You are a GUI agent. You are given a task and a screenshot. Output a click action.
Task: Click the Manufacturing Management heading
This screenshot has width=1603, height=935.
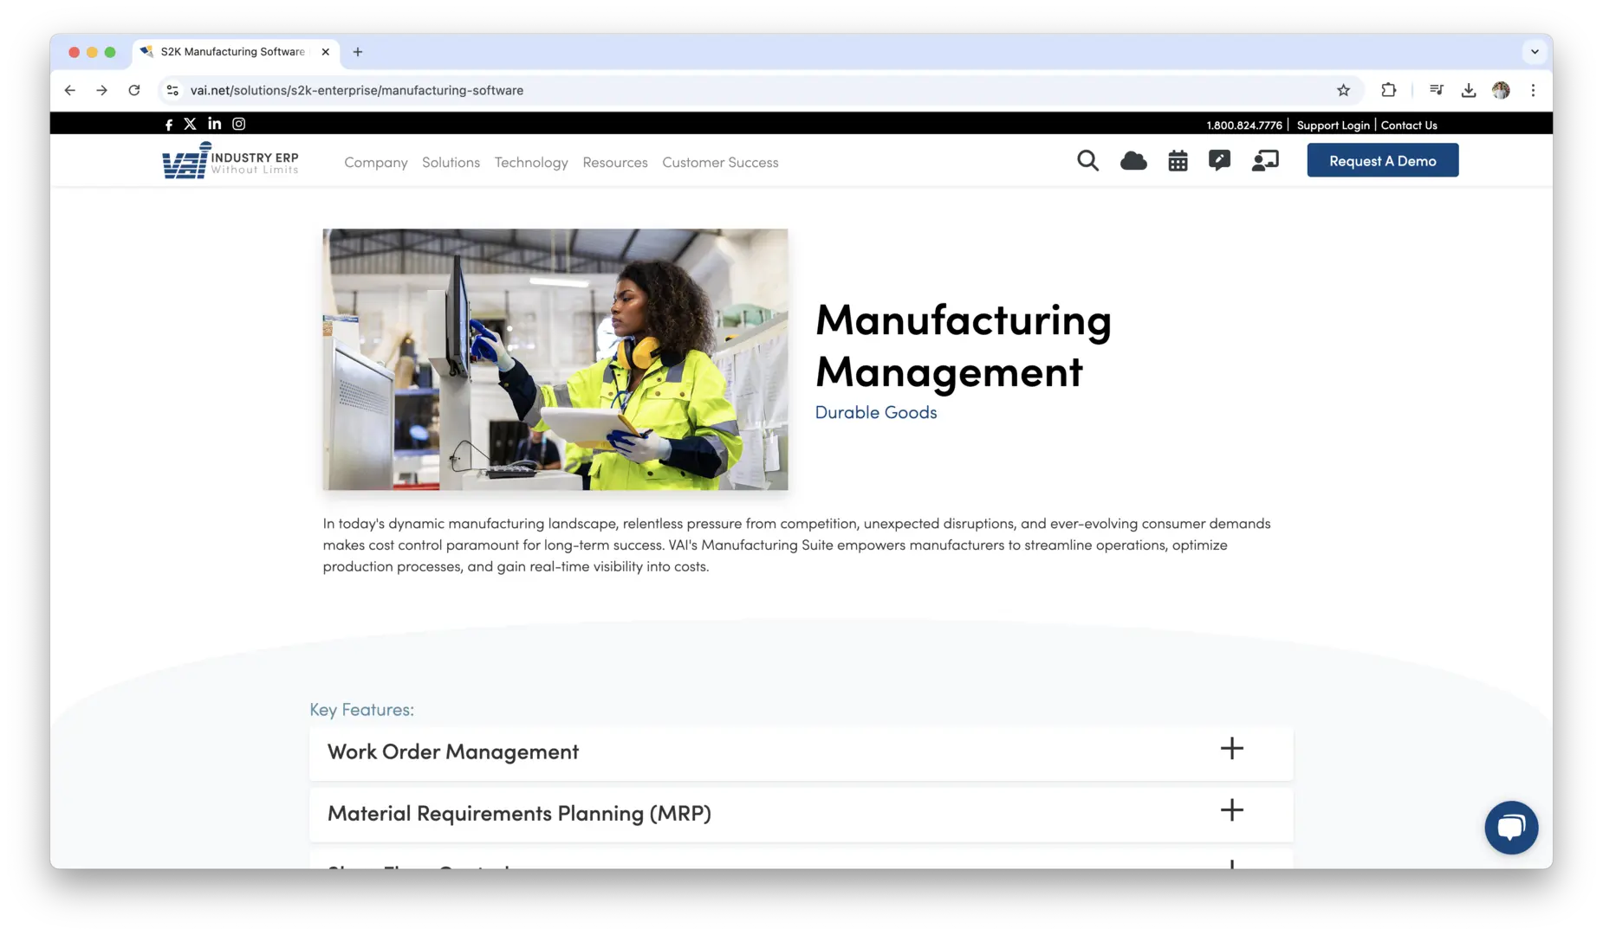[963, 345]
